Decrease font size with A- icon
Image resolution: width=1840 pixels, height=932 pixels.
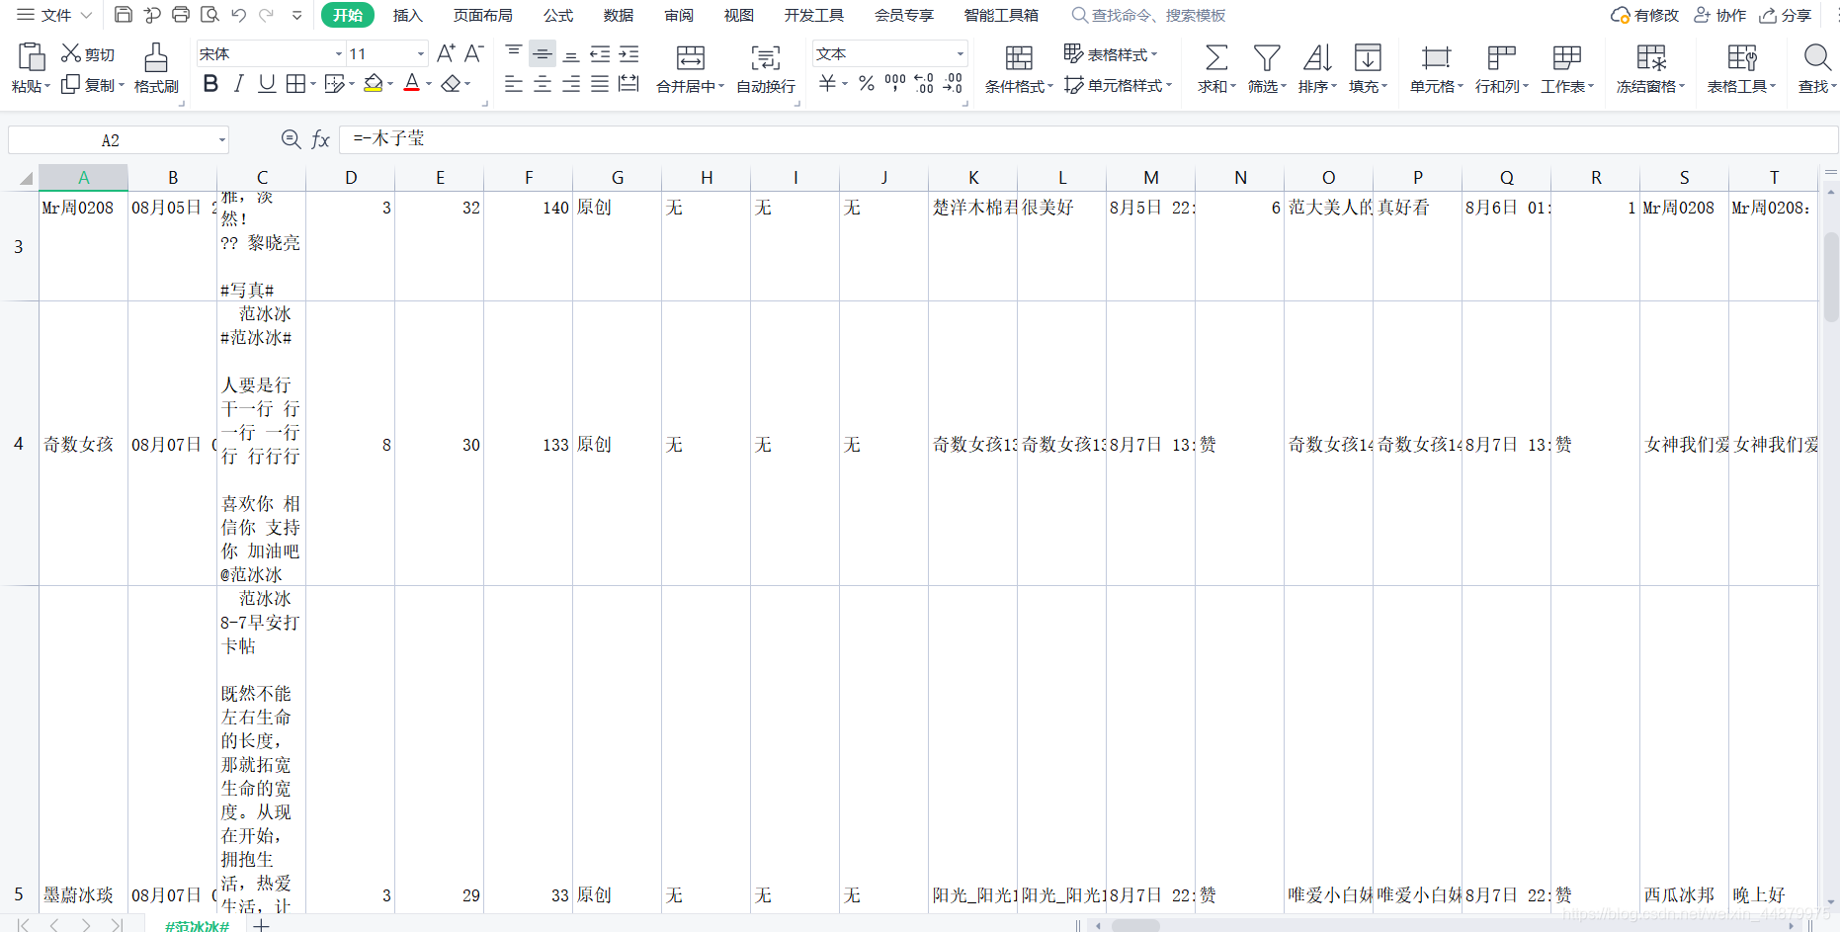tap(473, 53)
